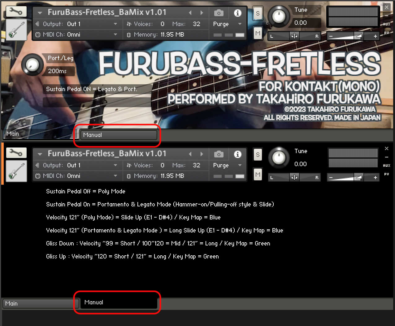Viewport: 395px width, 326px height.
Task: Increase volume with lower plus button
Action: click(x=375, y=178)
